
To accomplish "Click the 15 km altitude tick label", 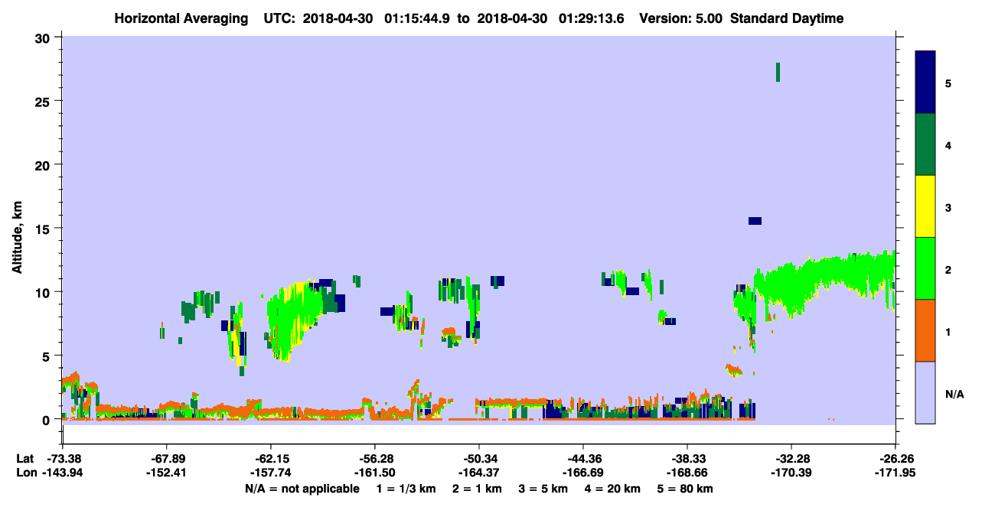I will 43,229.
